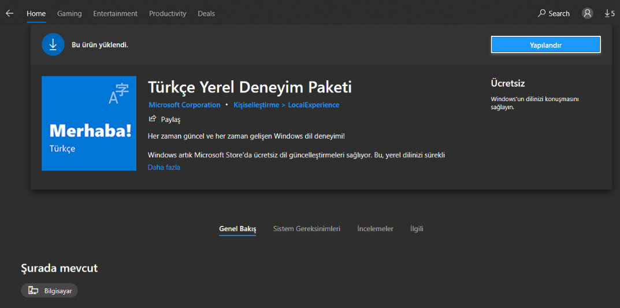Click the blue installed download icon
620x308 pixels.
tap(53, 44)
